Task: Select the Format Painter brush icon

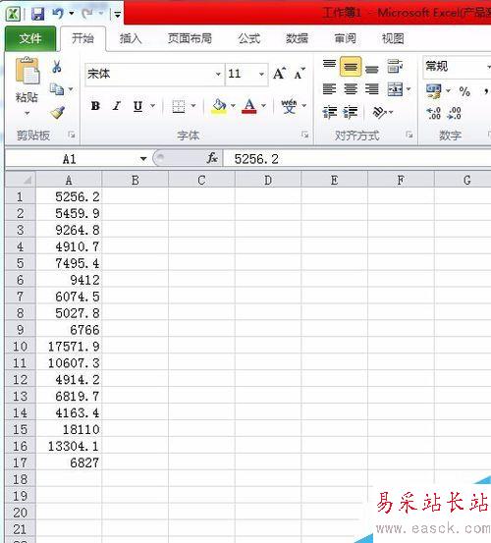Action: point(57,112)
